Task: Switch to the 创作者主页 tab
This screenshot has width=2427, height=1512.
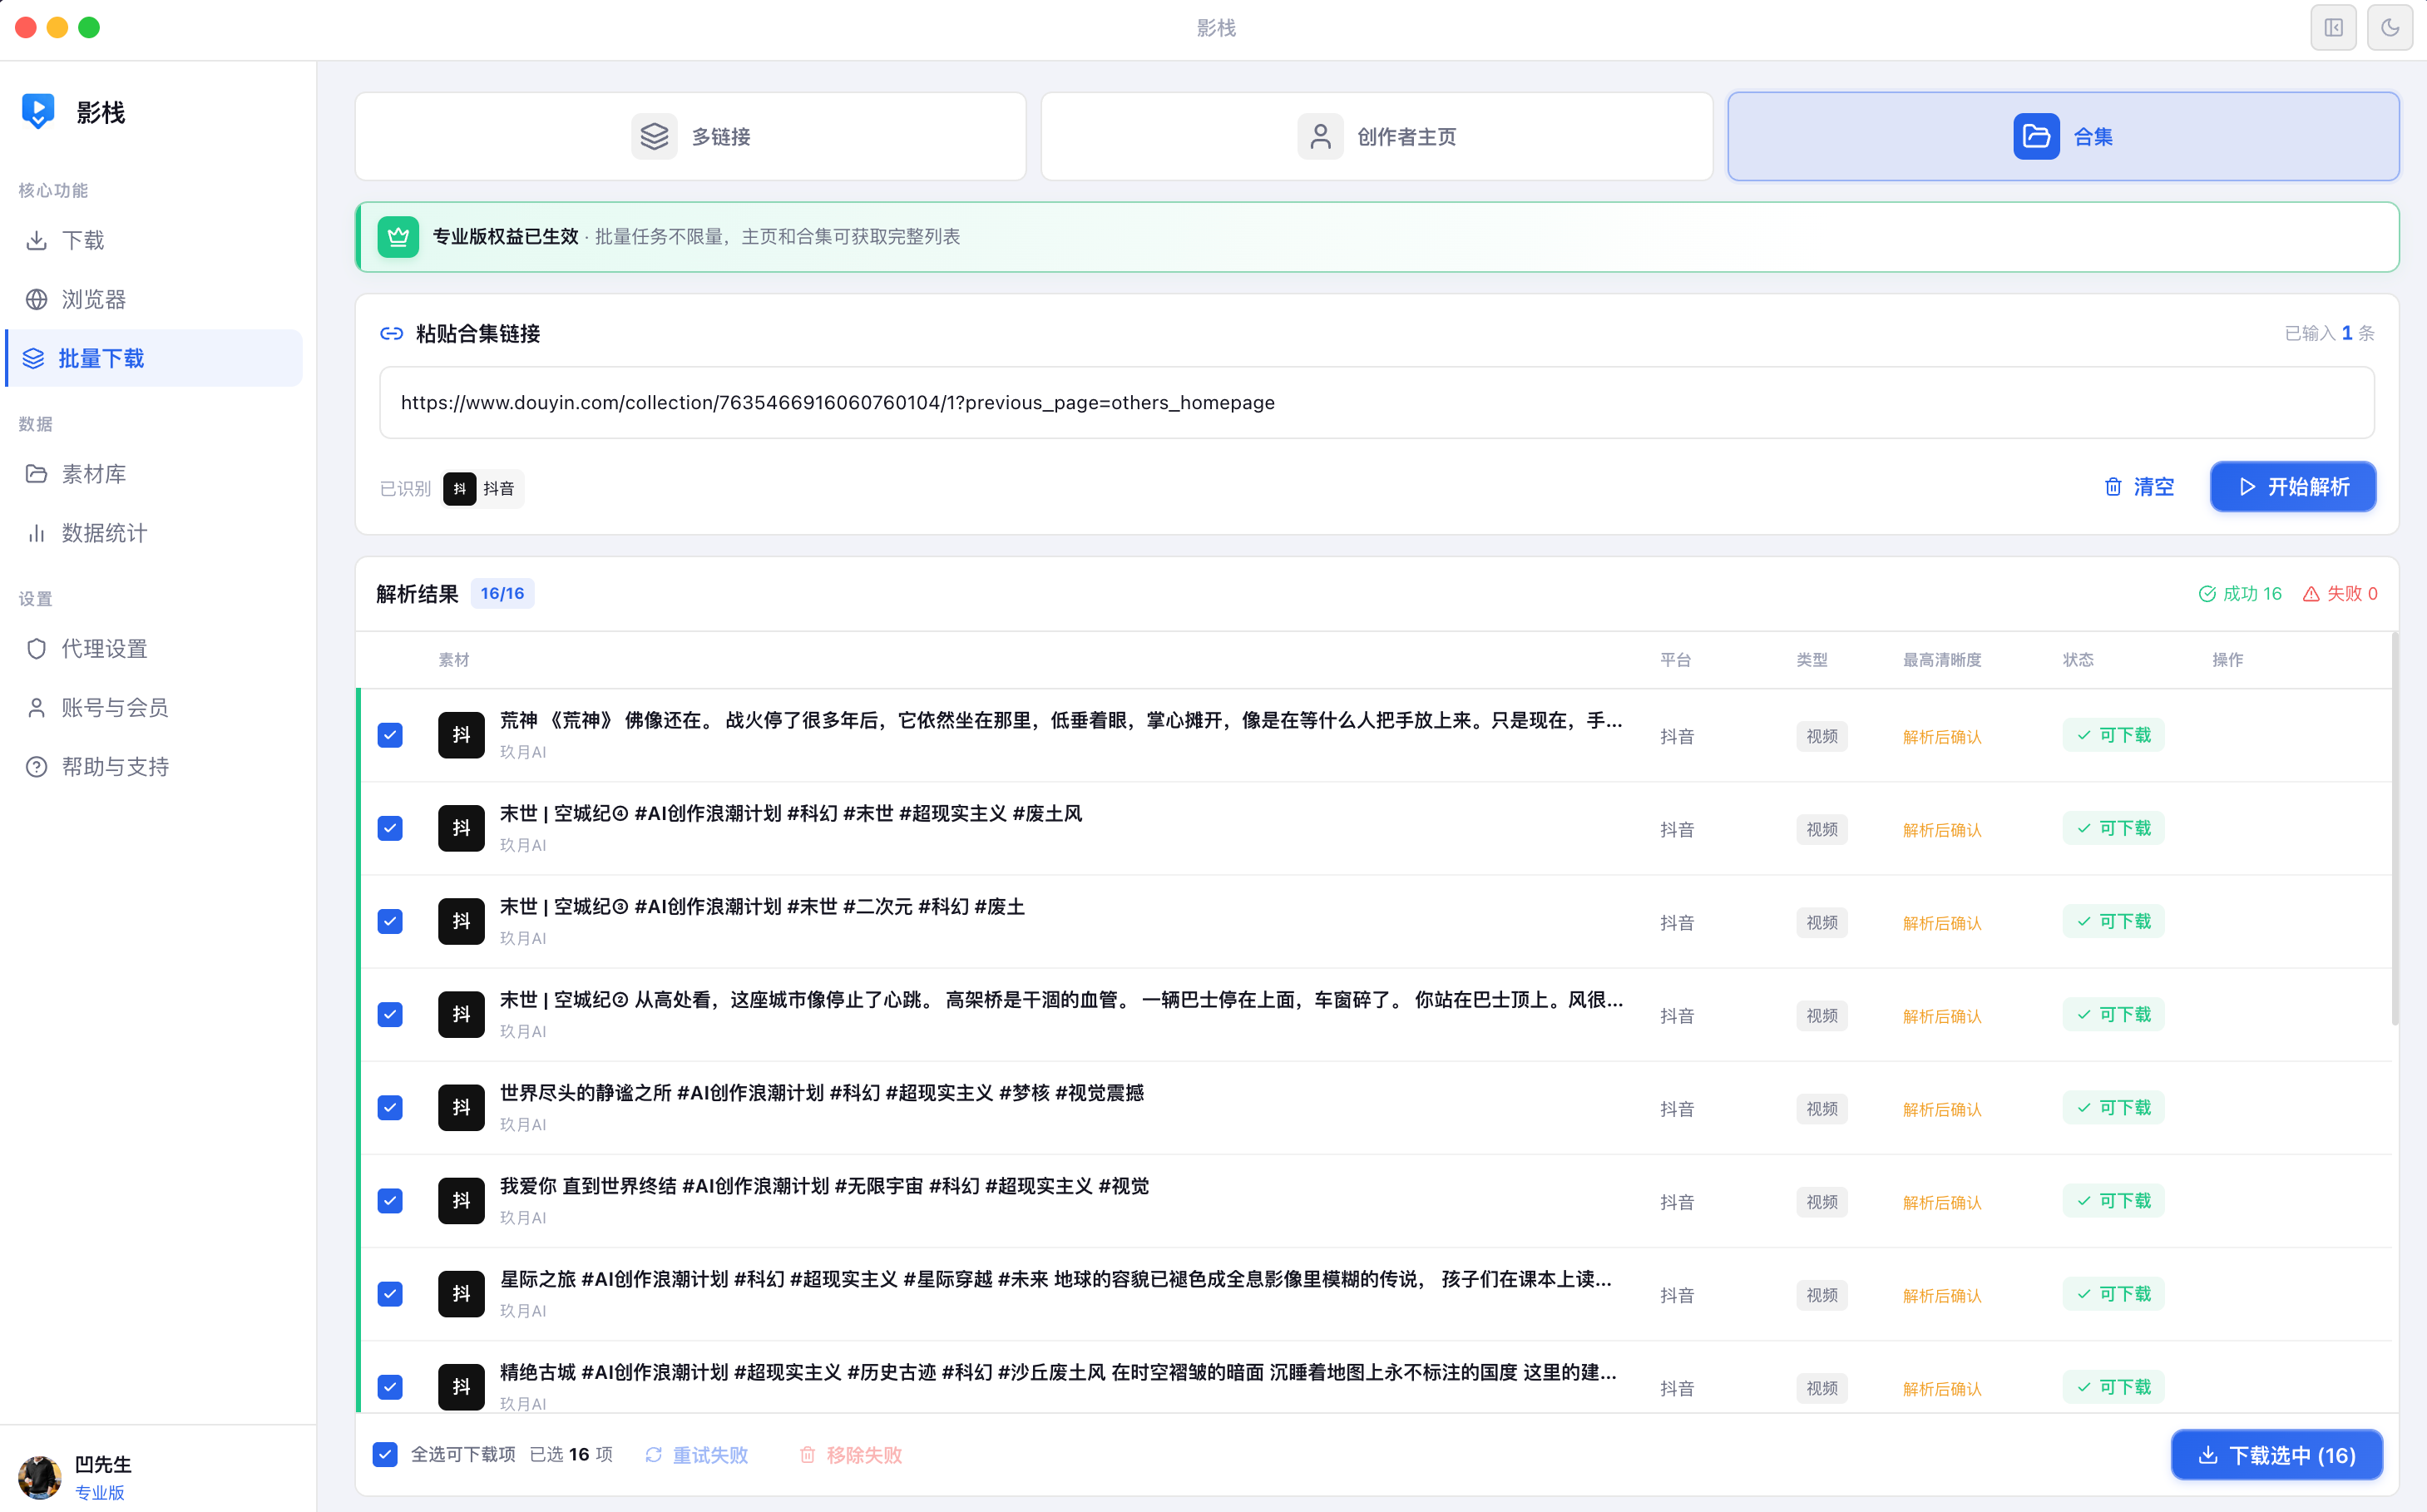Action: (1376, 136)
